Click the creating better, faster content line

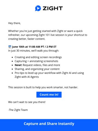(x=27, y=39)
